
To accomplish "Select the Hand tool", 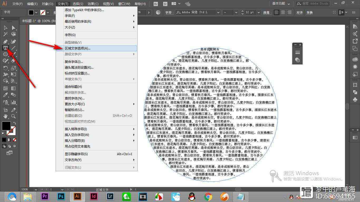I will click(x=5, y=116).
